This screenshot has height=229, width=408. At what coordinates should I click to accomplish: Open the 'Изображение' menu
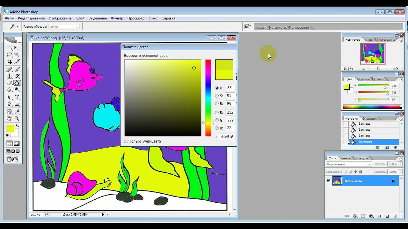(x=60, y=18)
